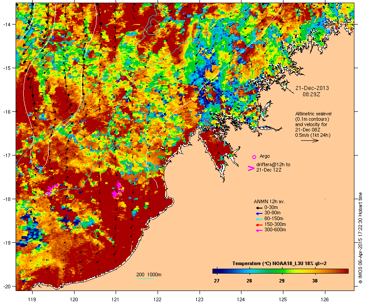The width and height of the screenshot is (366, 303).
Task: Click longitude axis label 119
Action: click(x=32, y=299)
